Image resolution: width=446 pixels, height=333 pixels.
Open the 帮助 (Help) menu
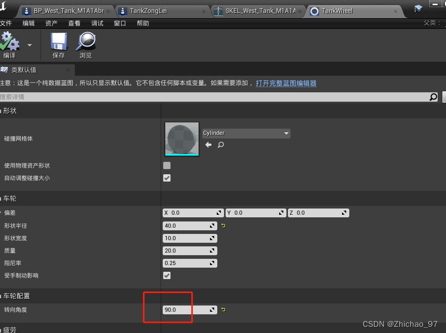143,23
